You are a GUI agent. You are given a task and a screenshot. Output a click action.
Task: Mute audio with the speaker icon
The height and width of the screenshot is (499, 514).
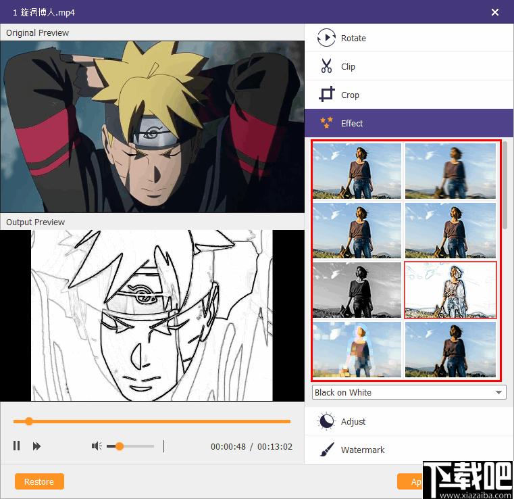pyautogui.click(x=97, y=446)
